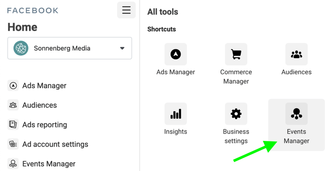Open the Audiences shortcut tile icon

(x=296, y=54)
